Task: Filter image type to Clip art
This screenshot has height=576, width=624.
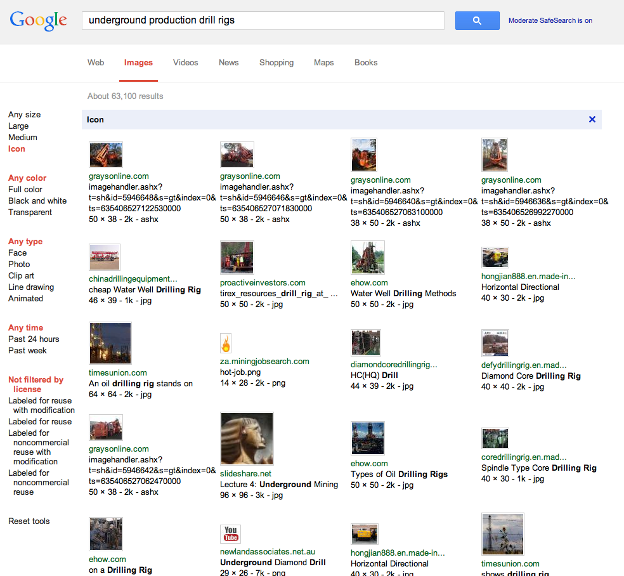Action: click(x=21, y=275)
